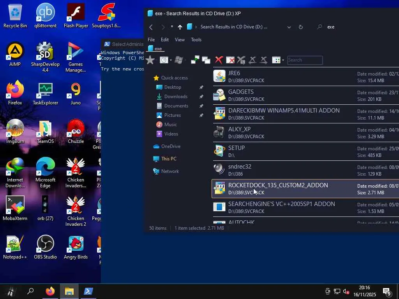Select This PC in the navigation pane
The width and height of the screenshot is (399, 299).
[165, 159]
